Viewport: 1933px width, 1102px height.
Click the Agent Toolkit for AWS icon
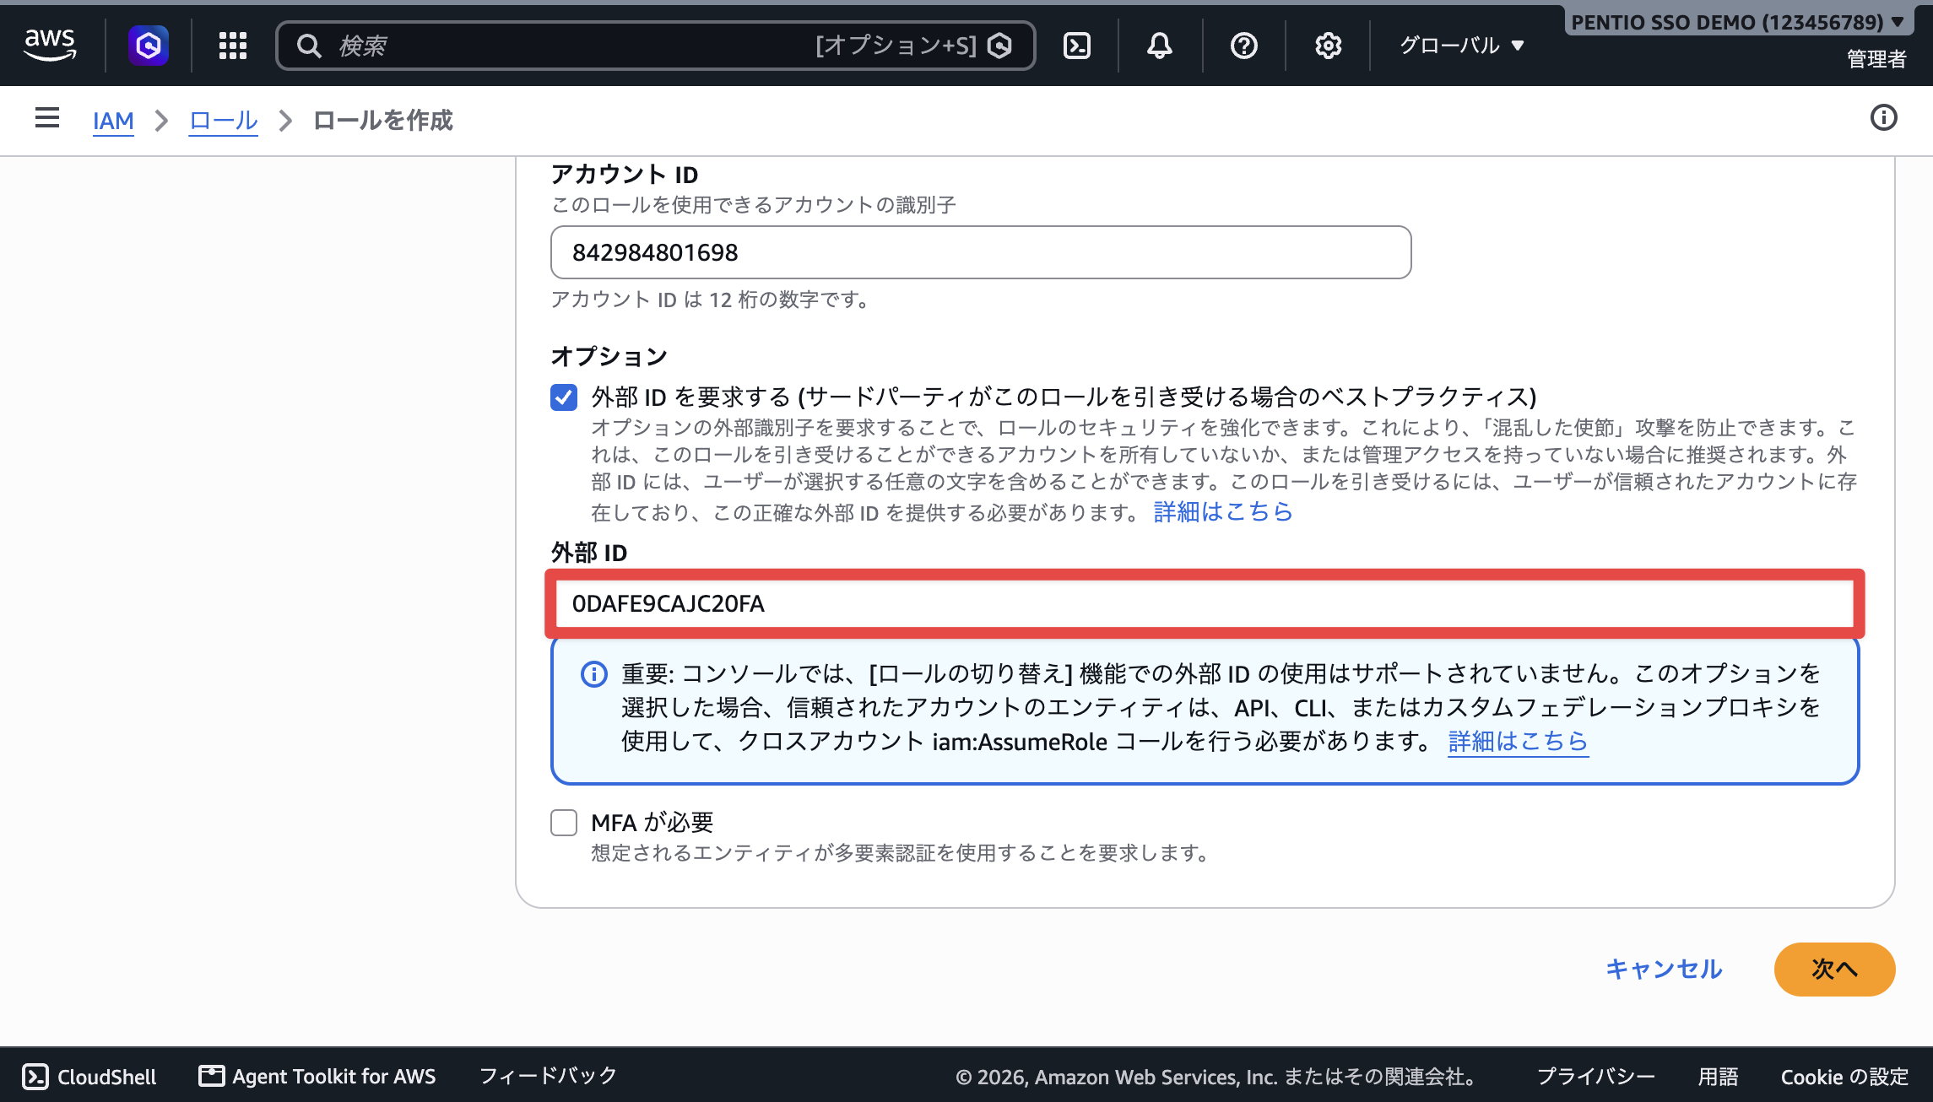[x=211, y=1076]
